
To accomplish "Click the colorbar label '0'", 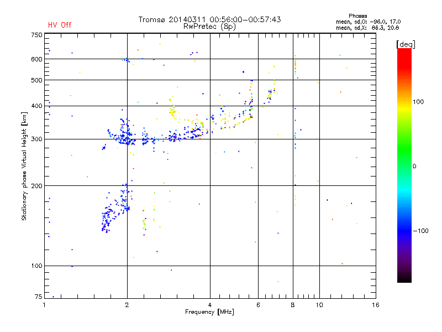I will pos(414,167).
